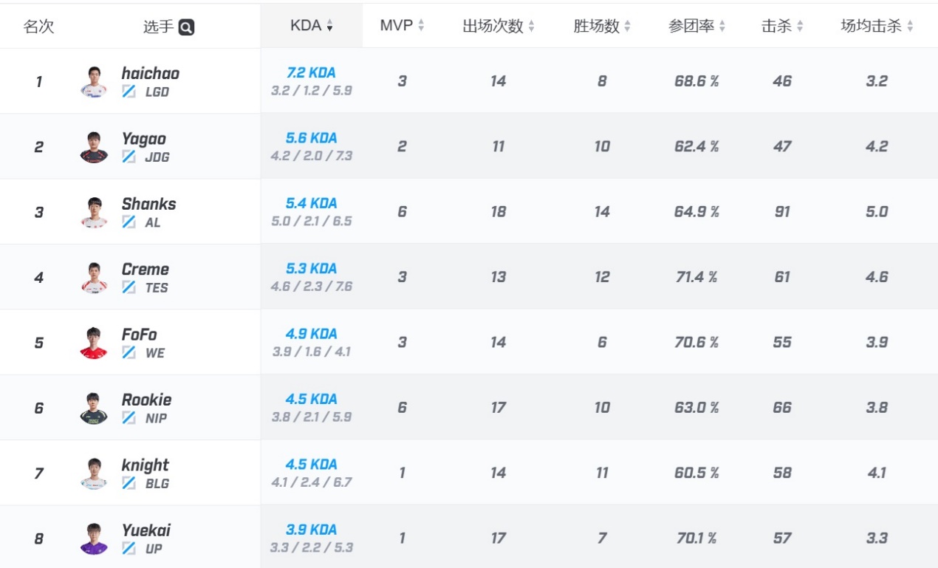Click the 3.2 / 1.2 / 5.9 stat line
This screenshot has width=938, height=568.
[x=311, y=91]
